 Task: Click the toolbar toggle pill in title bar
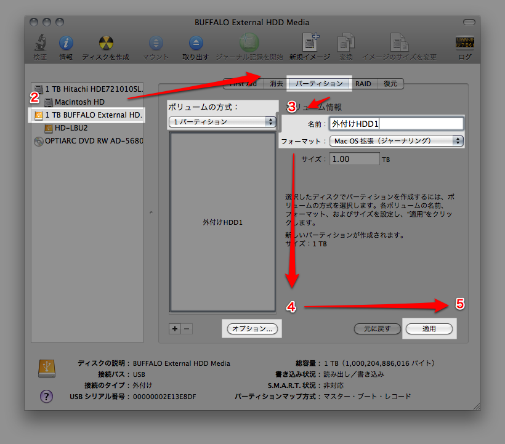(469, 22)
